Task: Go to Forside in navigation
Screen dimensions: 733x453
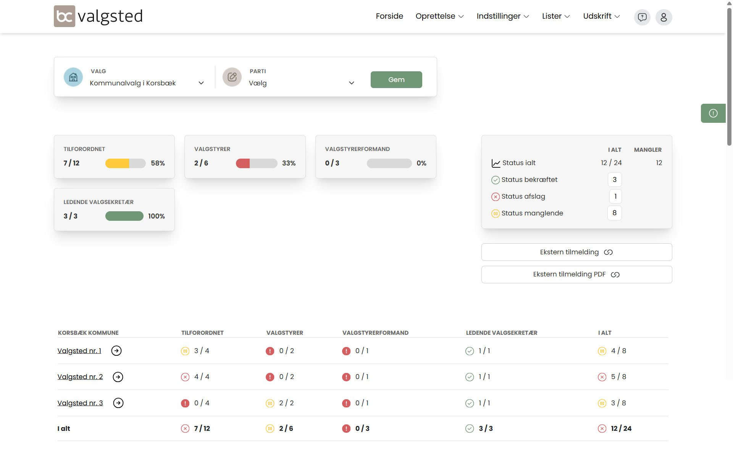Action: tap(389, 16)
